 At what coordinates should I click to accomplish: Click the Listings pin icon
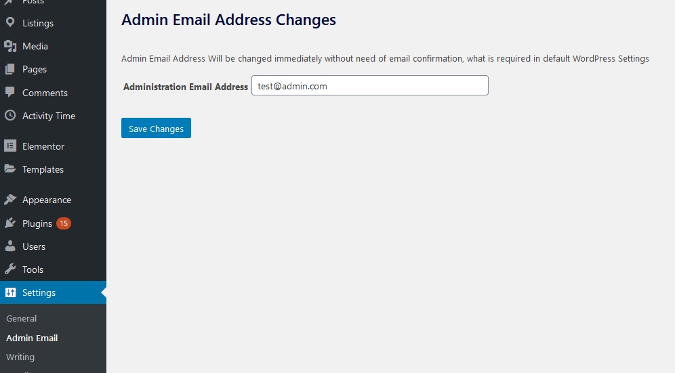[10, 23]
